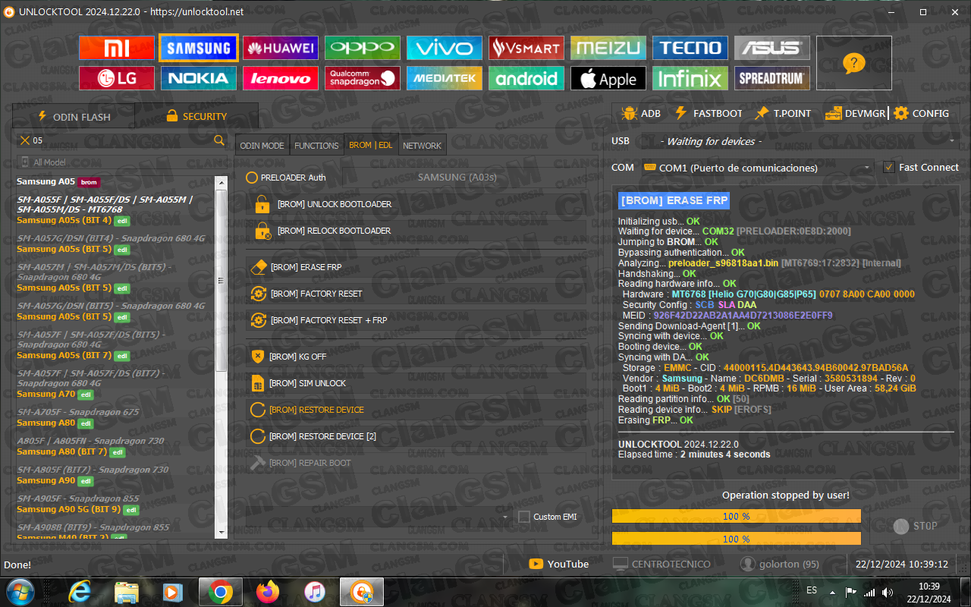Open the Vsmart brand tile
This screenshot has height=607, width=971.
[x=526, y=48]
